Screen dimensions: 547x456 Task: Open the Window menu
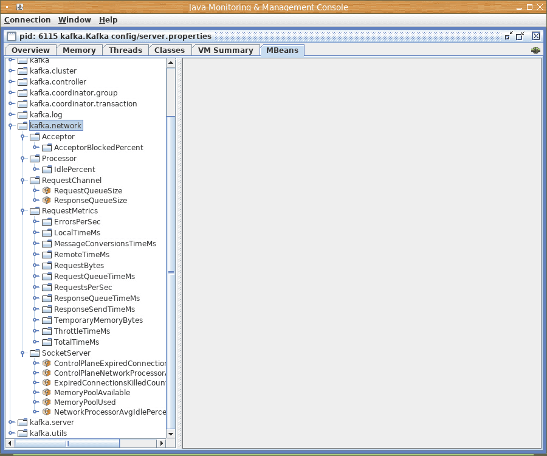tap(75, 20)
